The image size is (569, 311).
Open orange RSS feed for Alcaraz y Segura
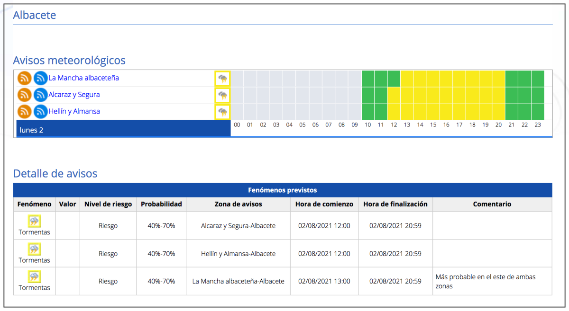pos(25,95)
